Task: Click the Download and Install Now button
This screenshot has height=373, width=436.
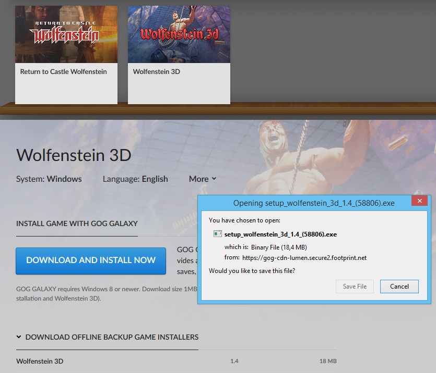Action: 91,260
